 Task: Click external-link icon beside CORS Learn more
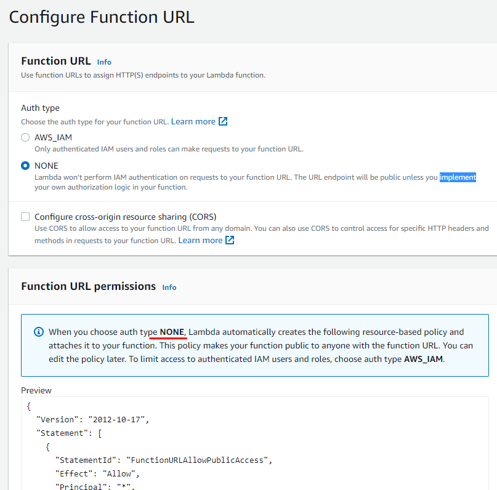pos(230,240)
